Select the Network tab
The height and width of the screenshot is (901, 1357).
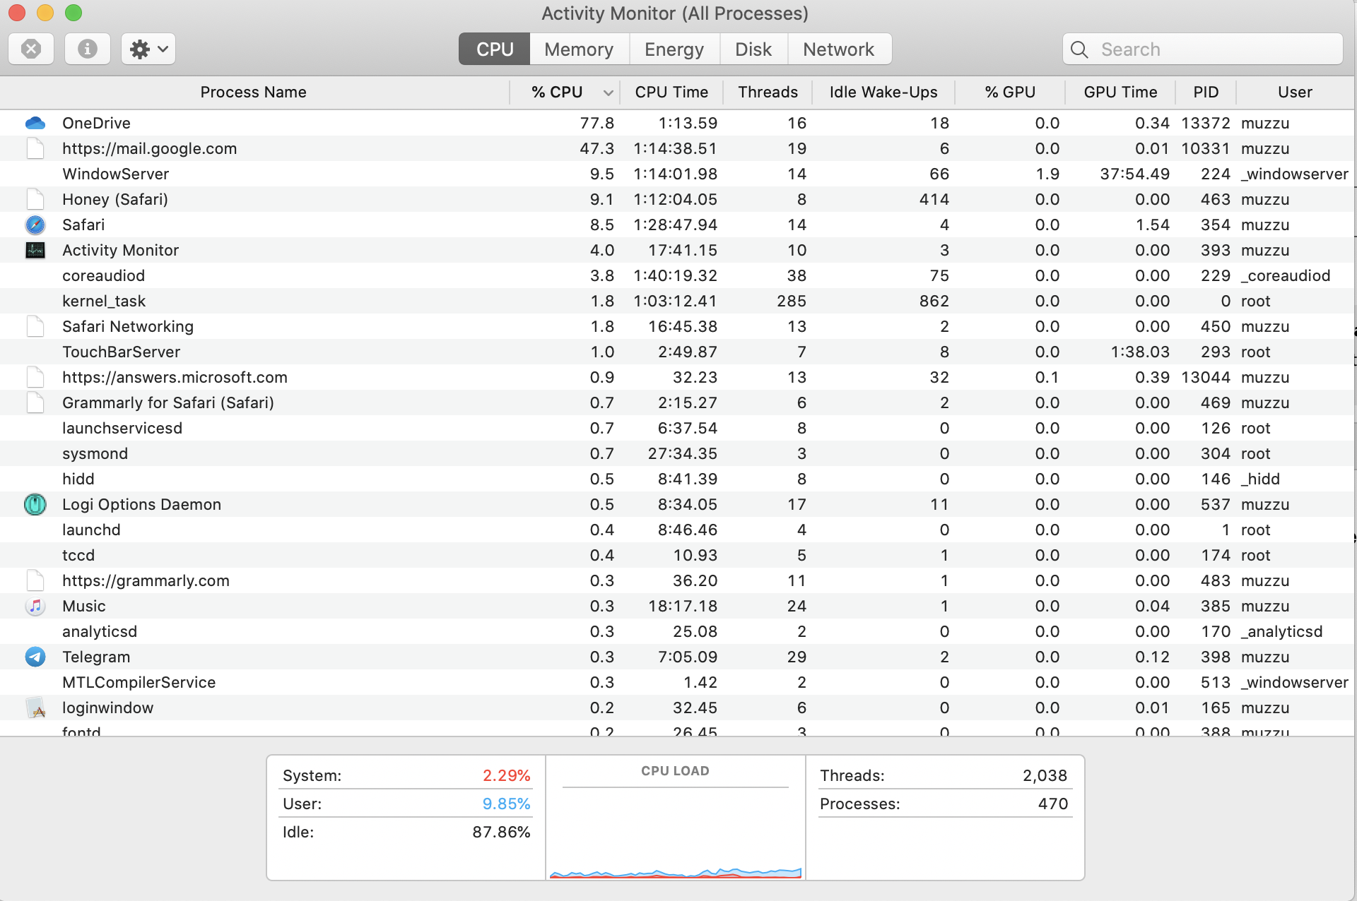point(839,49)
